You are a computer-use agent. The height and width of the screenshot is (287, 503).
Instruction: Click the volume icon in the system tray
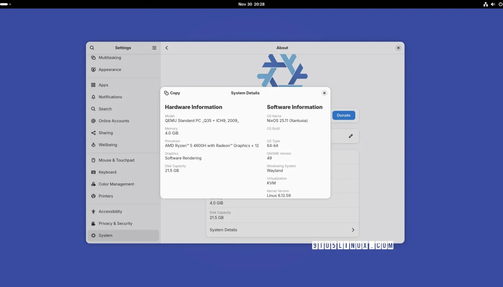pyautogui.click(x=493, y=4)
